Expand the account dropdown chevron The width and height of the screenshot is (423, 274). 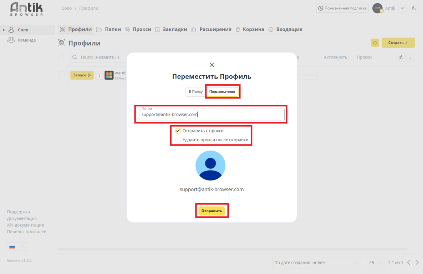402,8
